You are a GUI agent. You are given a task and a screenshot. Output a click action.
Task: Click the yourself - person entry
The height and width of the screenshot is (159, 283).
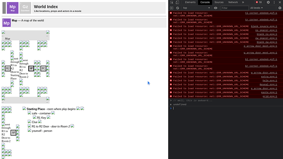pyautogui.click(x=42, y=131)
